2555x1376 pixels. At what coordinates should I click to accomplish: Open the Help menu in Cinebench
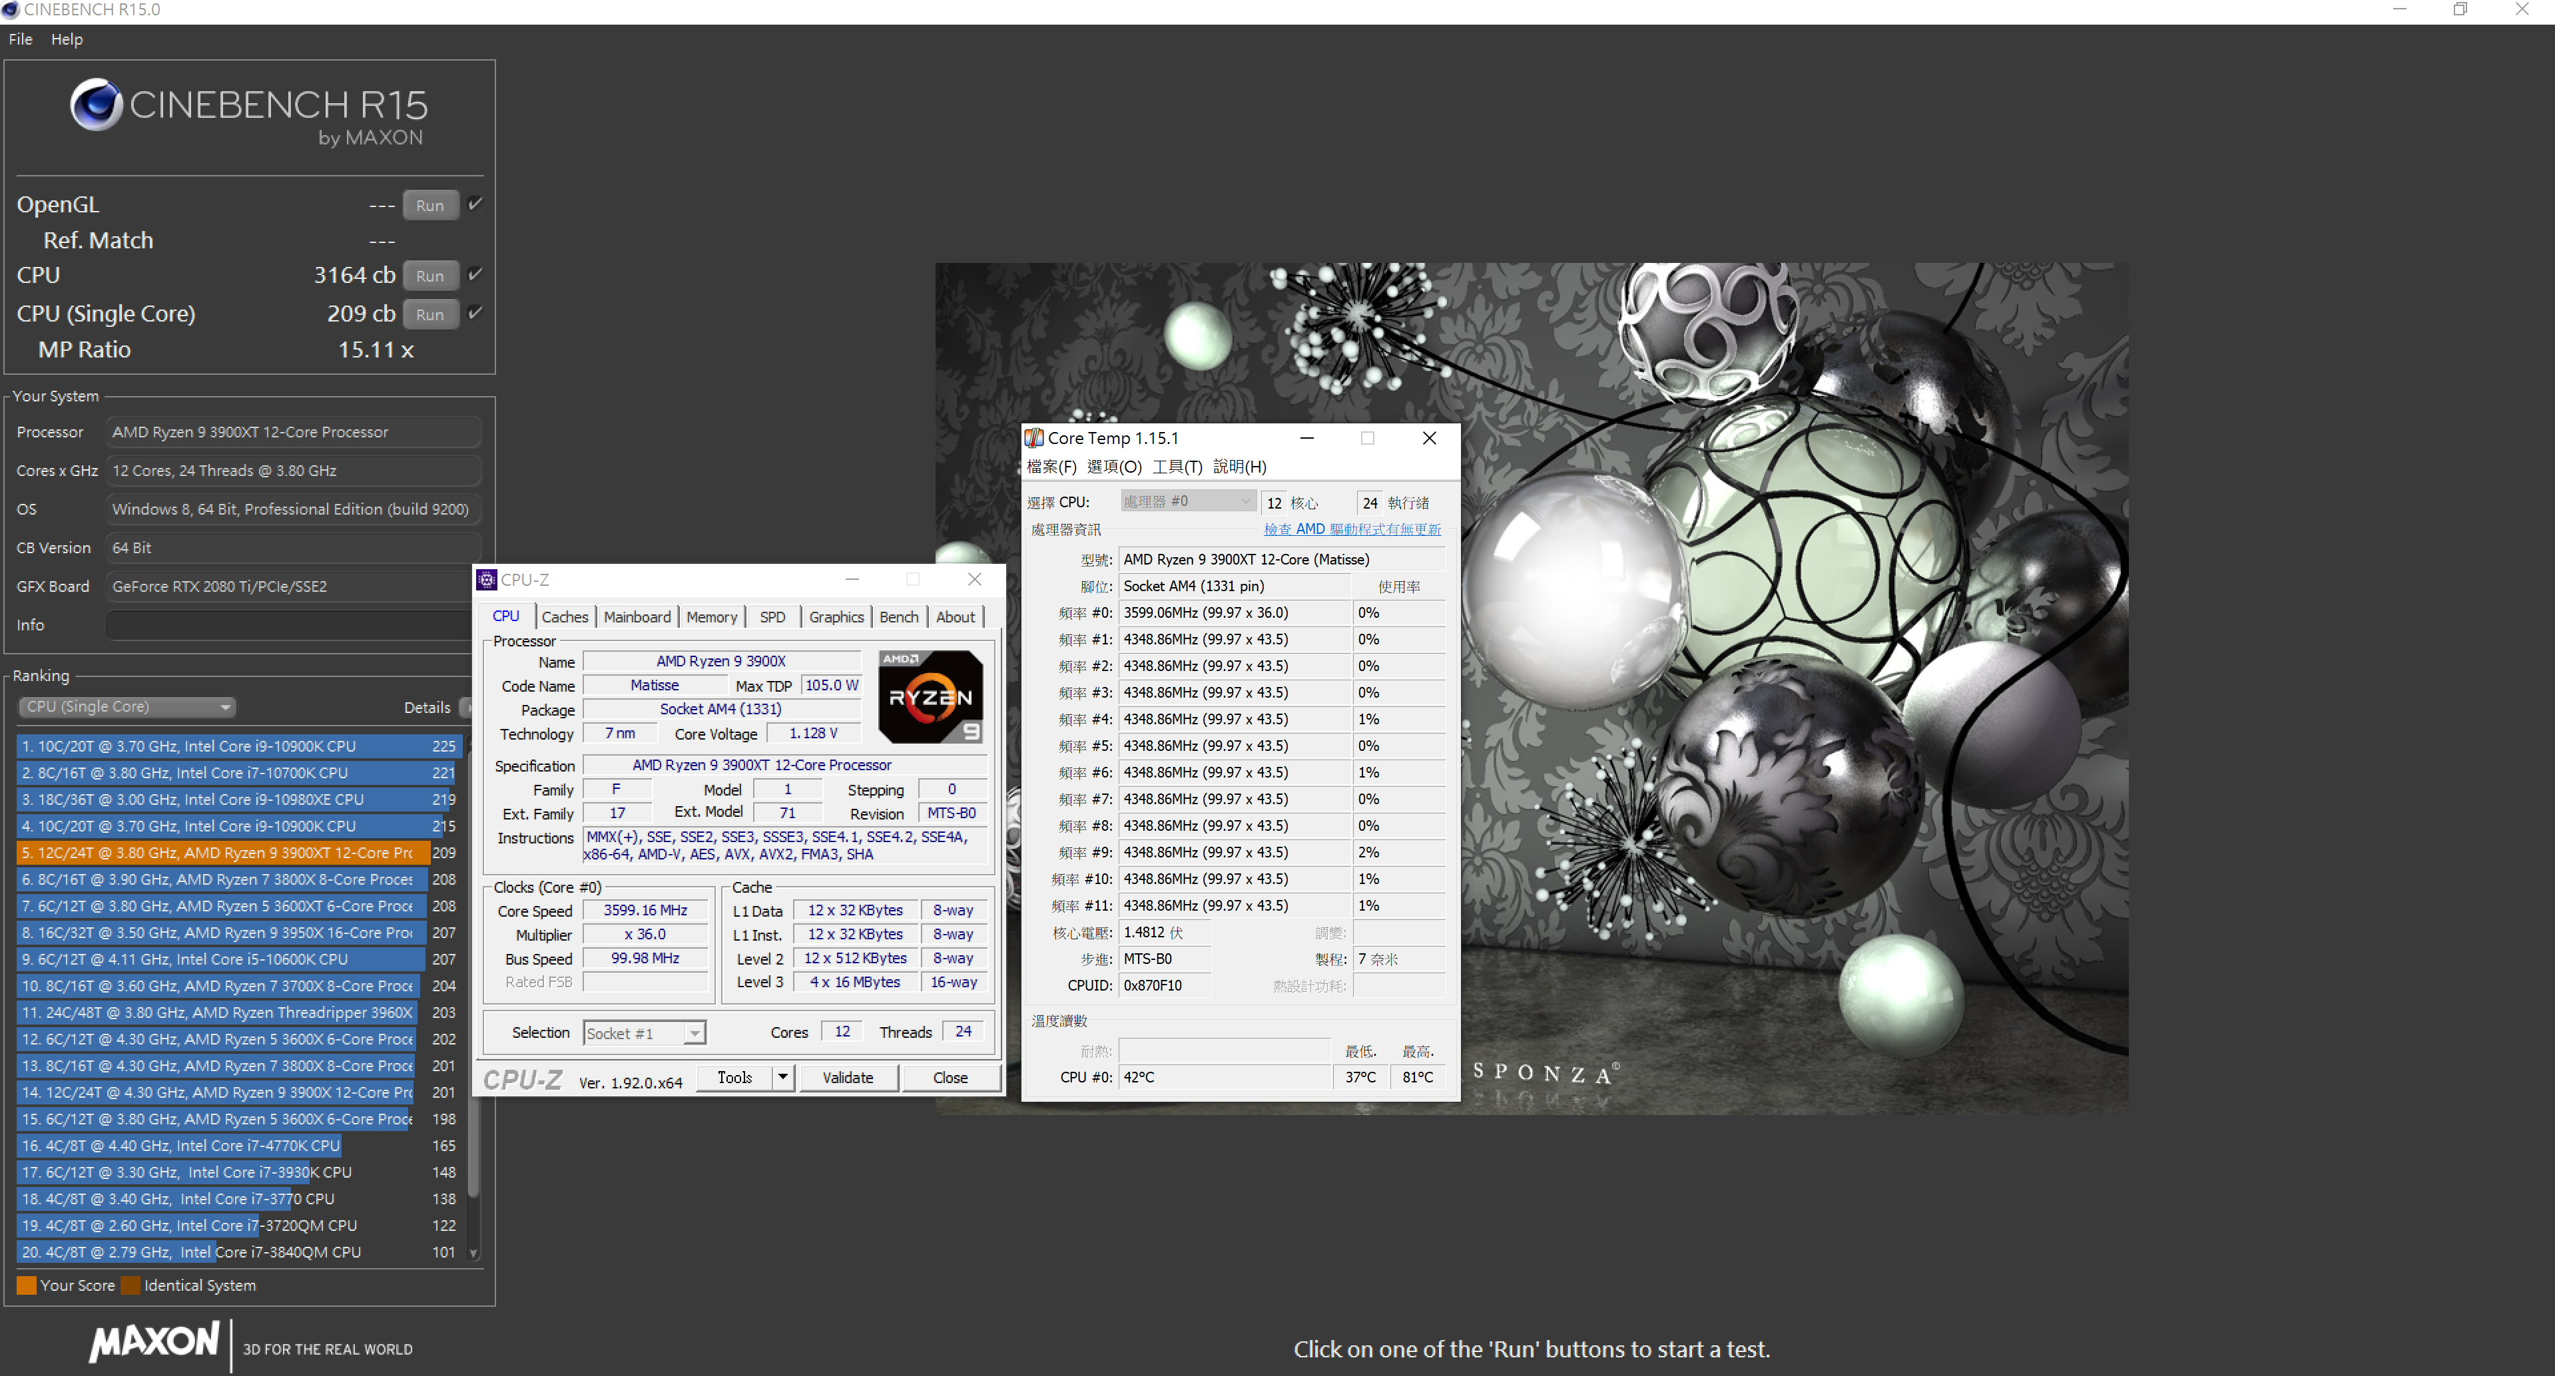coord(67,39)
